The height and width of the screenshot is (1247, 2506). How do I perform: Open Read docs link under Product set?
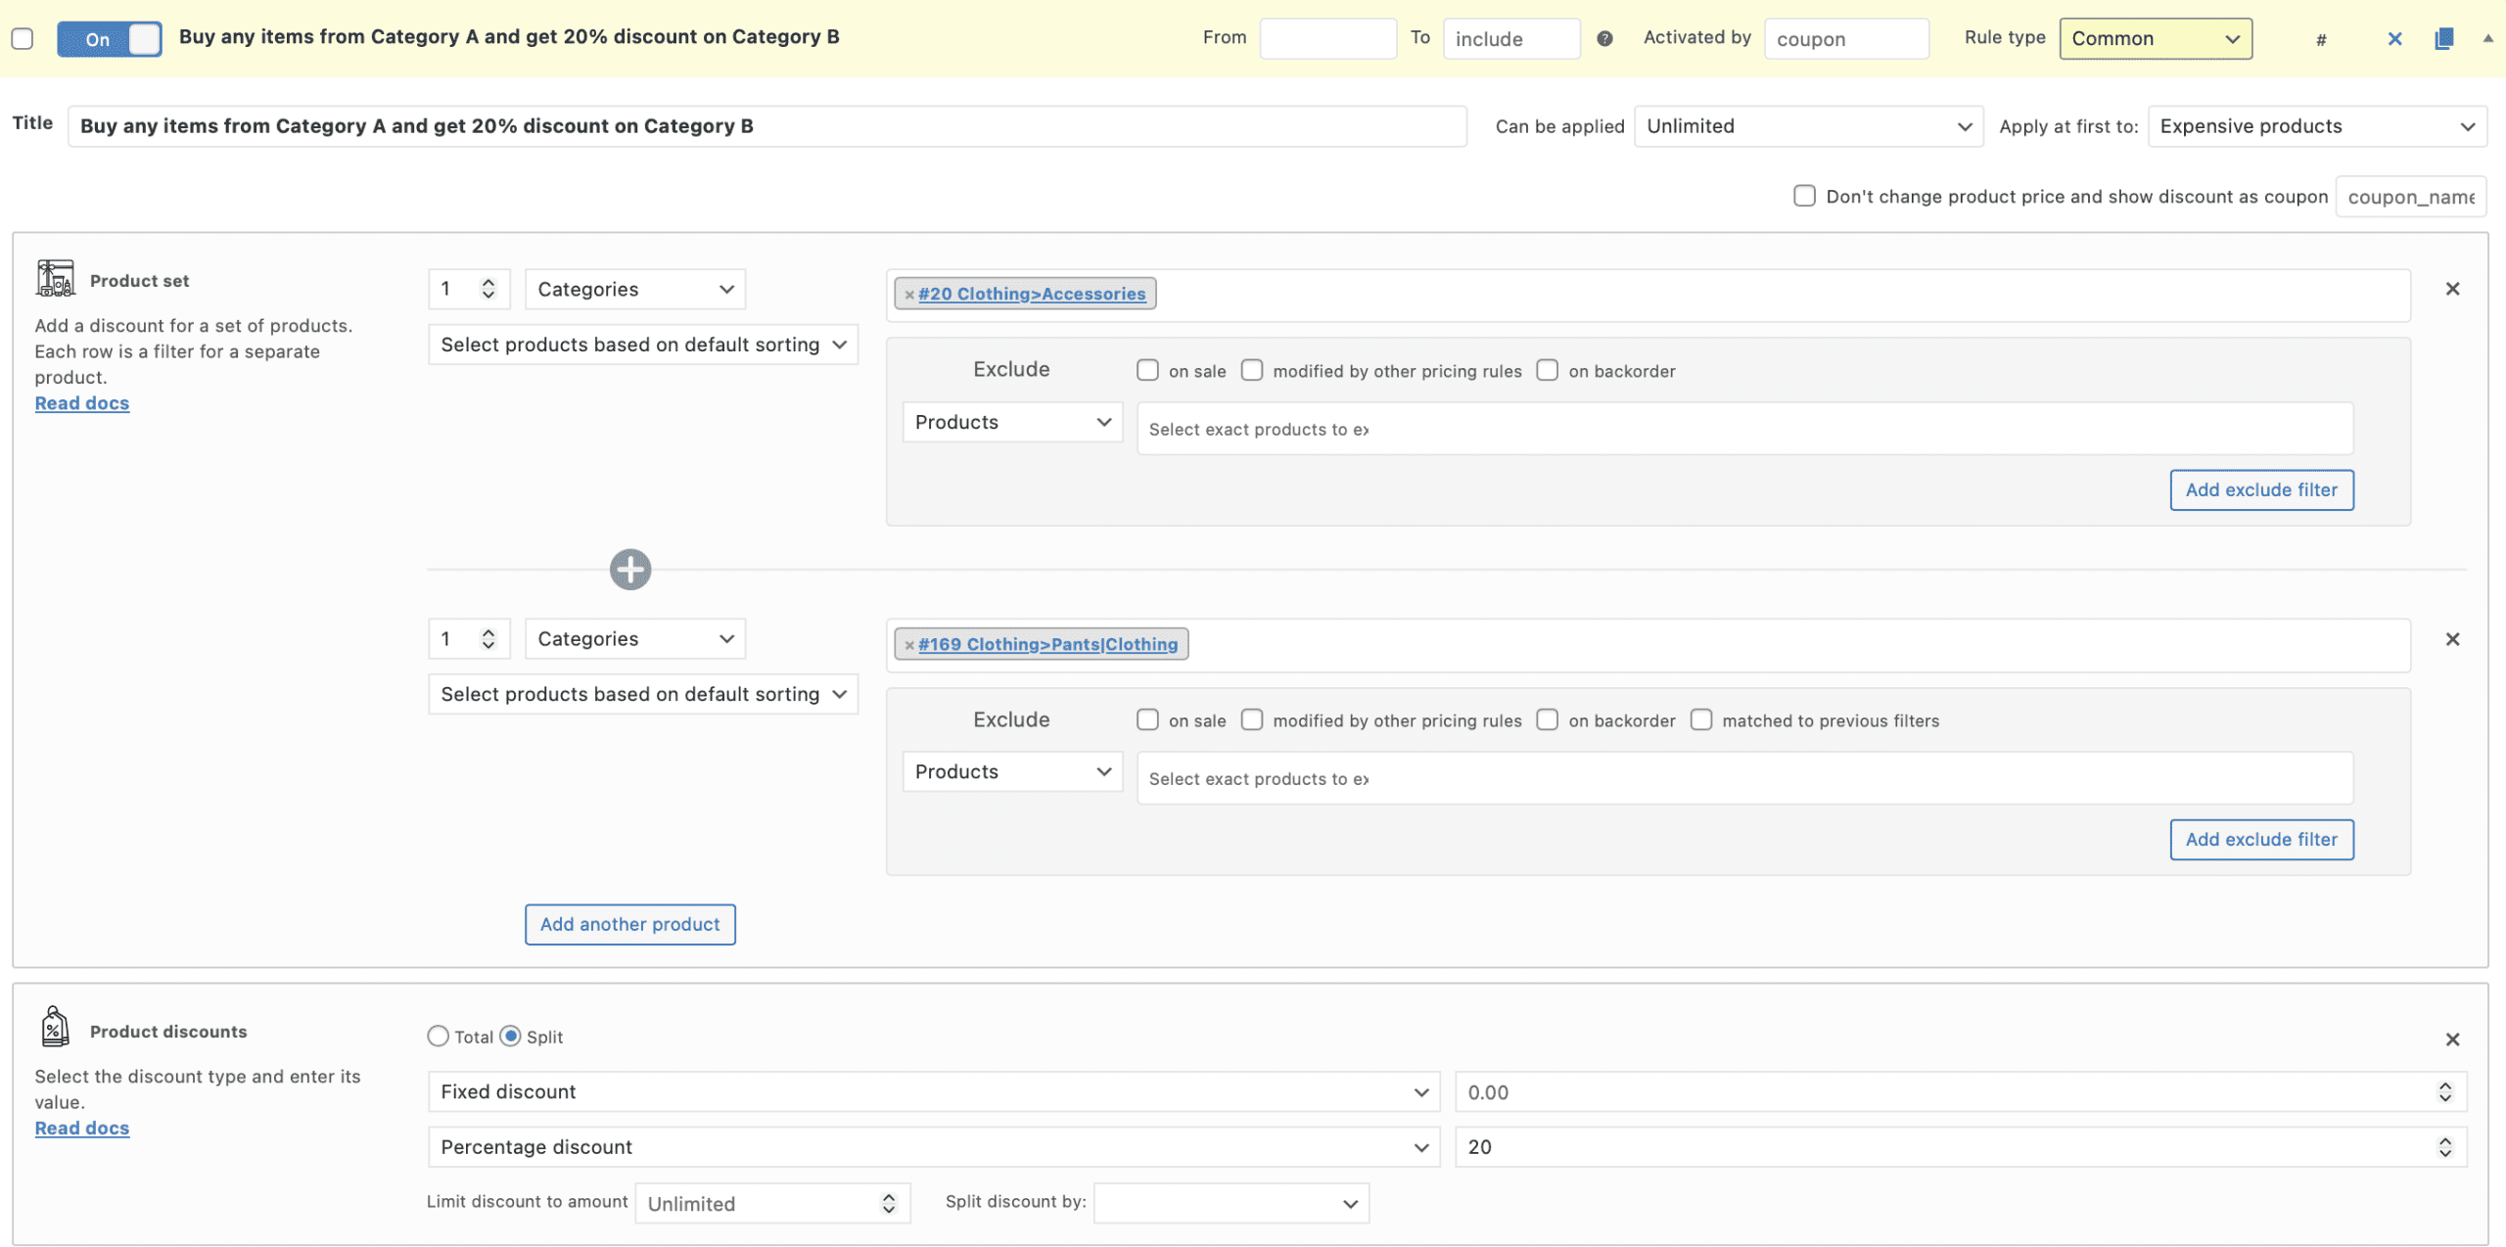click(x=82, y=403)
